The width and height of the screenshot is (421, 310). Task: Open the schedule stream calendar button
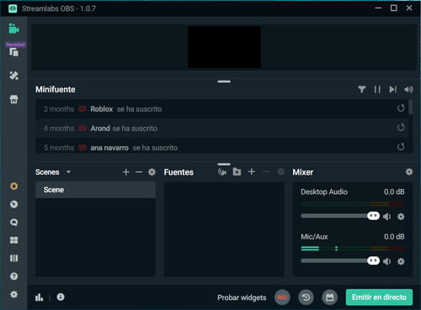330,297
